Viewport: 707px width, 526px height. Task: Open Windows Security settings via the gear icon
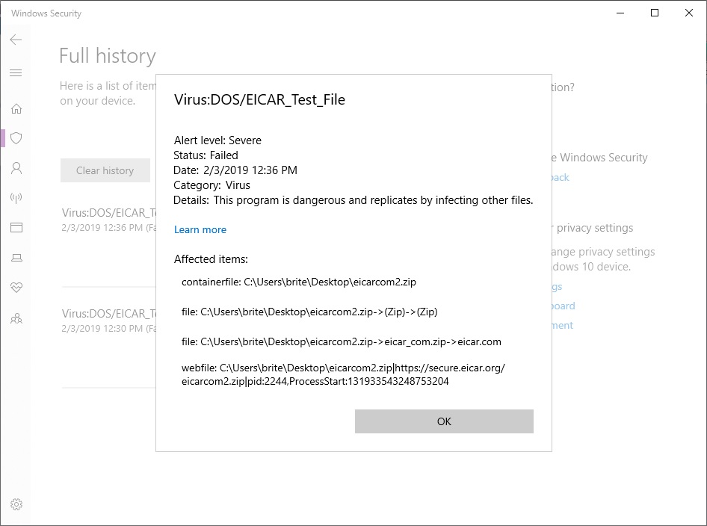tap(16, 504)
